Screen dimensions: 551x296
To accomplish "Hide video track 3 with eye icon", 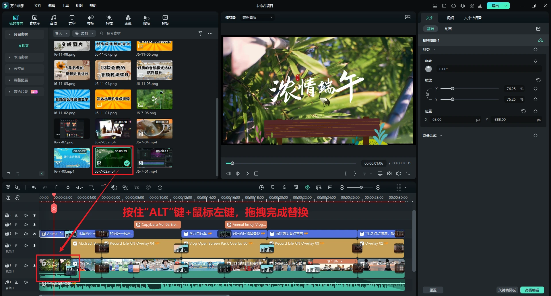I will 34,234.
